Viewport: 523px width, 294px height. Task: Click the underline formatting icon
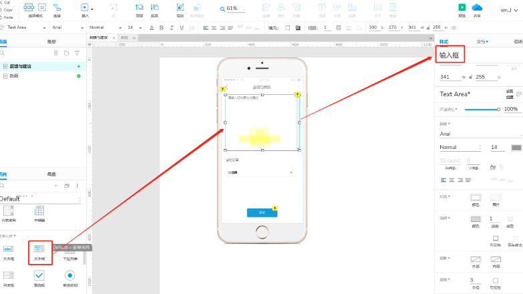click(x=182, y=27)
